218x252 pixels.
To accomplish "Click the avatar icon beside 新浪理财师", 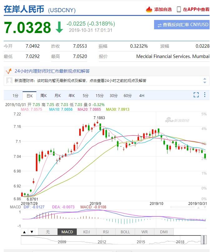I will pyautogui.click(x=9, y=80).
